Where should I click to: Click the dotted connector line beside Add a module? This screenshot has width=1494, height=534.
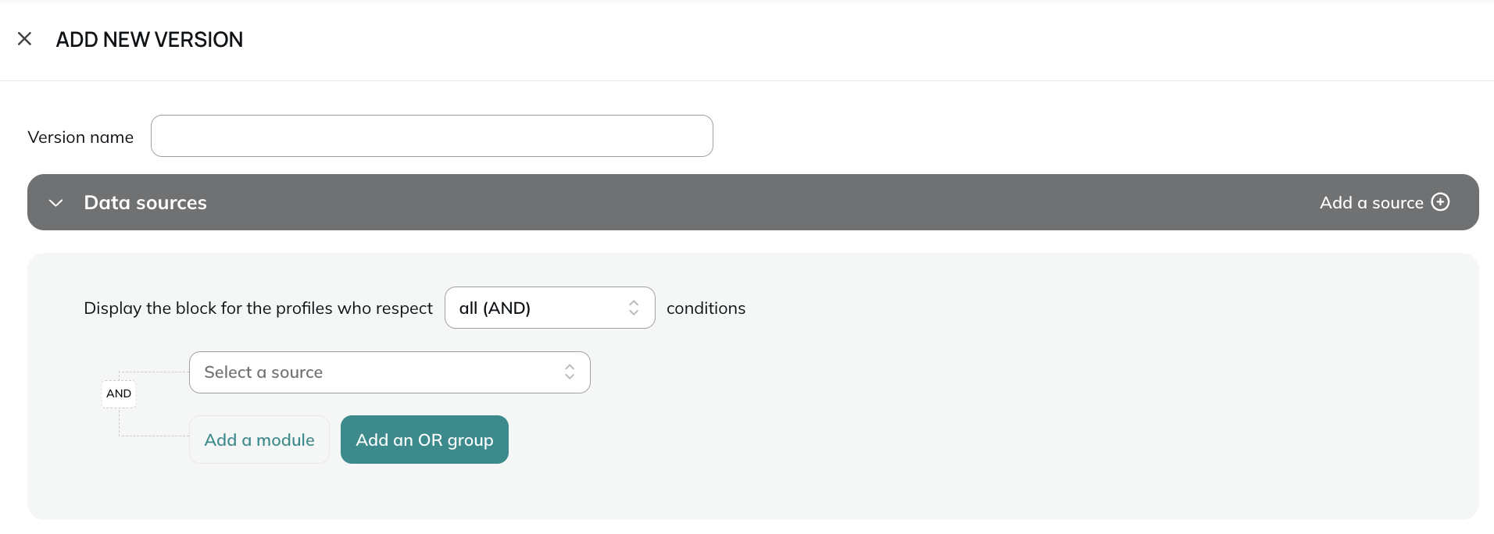[x=154, y=436]
